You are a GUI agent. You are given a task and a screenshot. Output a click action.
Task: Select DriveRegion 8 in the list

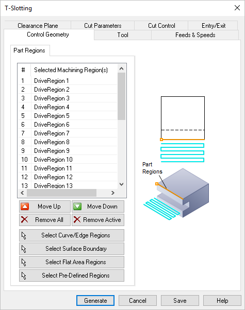tap(68, 142)
